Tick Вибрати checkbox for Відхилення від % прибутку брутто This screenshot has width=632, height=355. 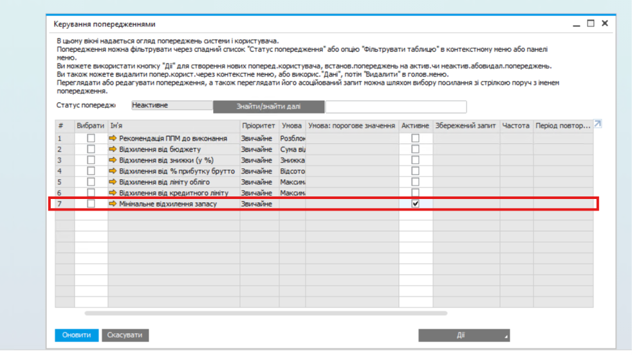tap(91, 171)
